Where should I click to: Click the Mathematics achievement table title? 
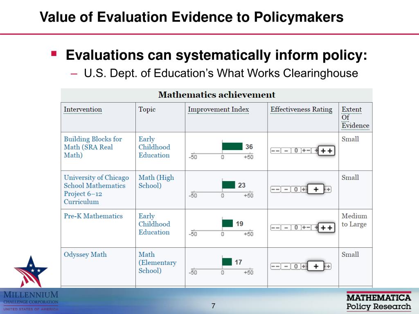point(216,95)
